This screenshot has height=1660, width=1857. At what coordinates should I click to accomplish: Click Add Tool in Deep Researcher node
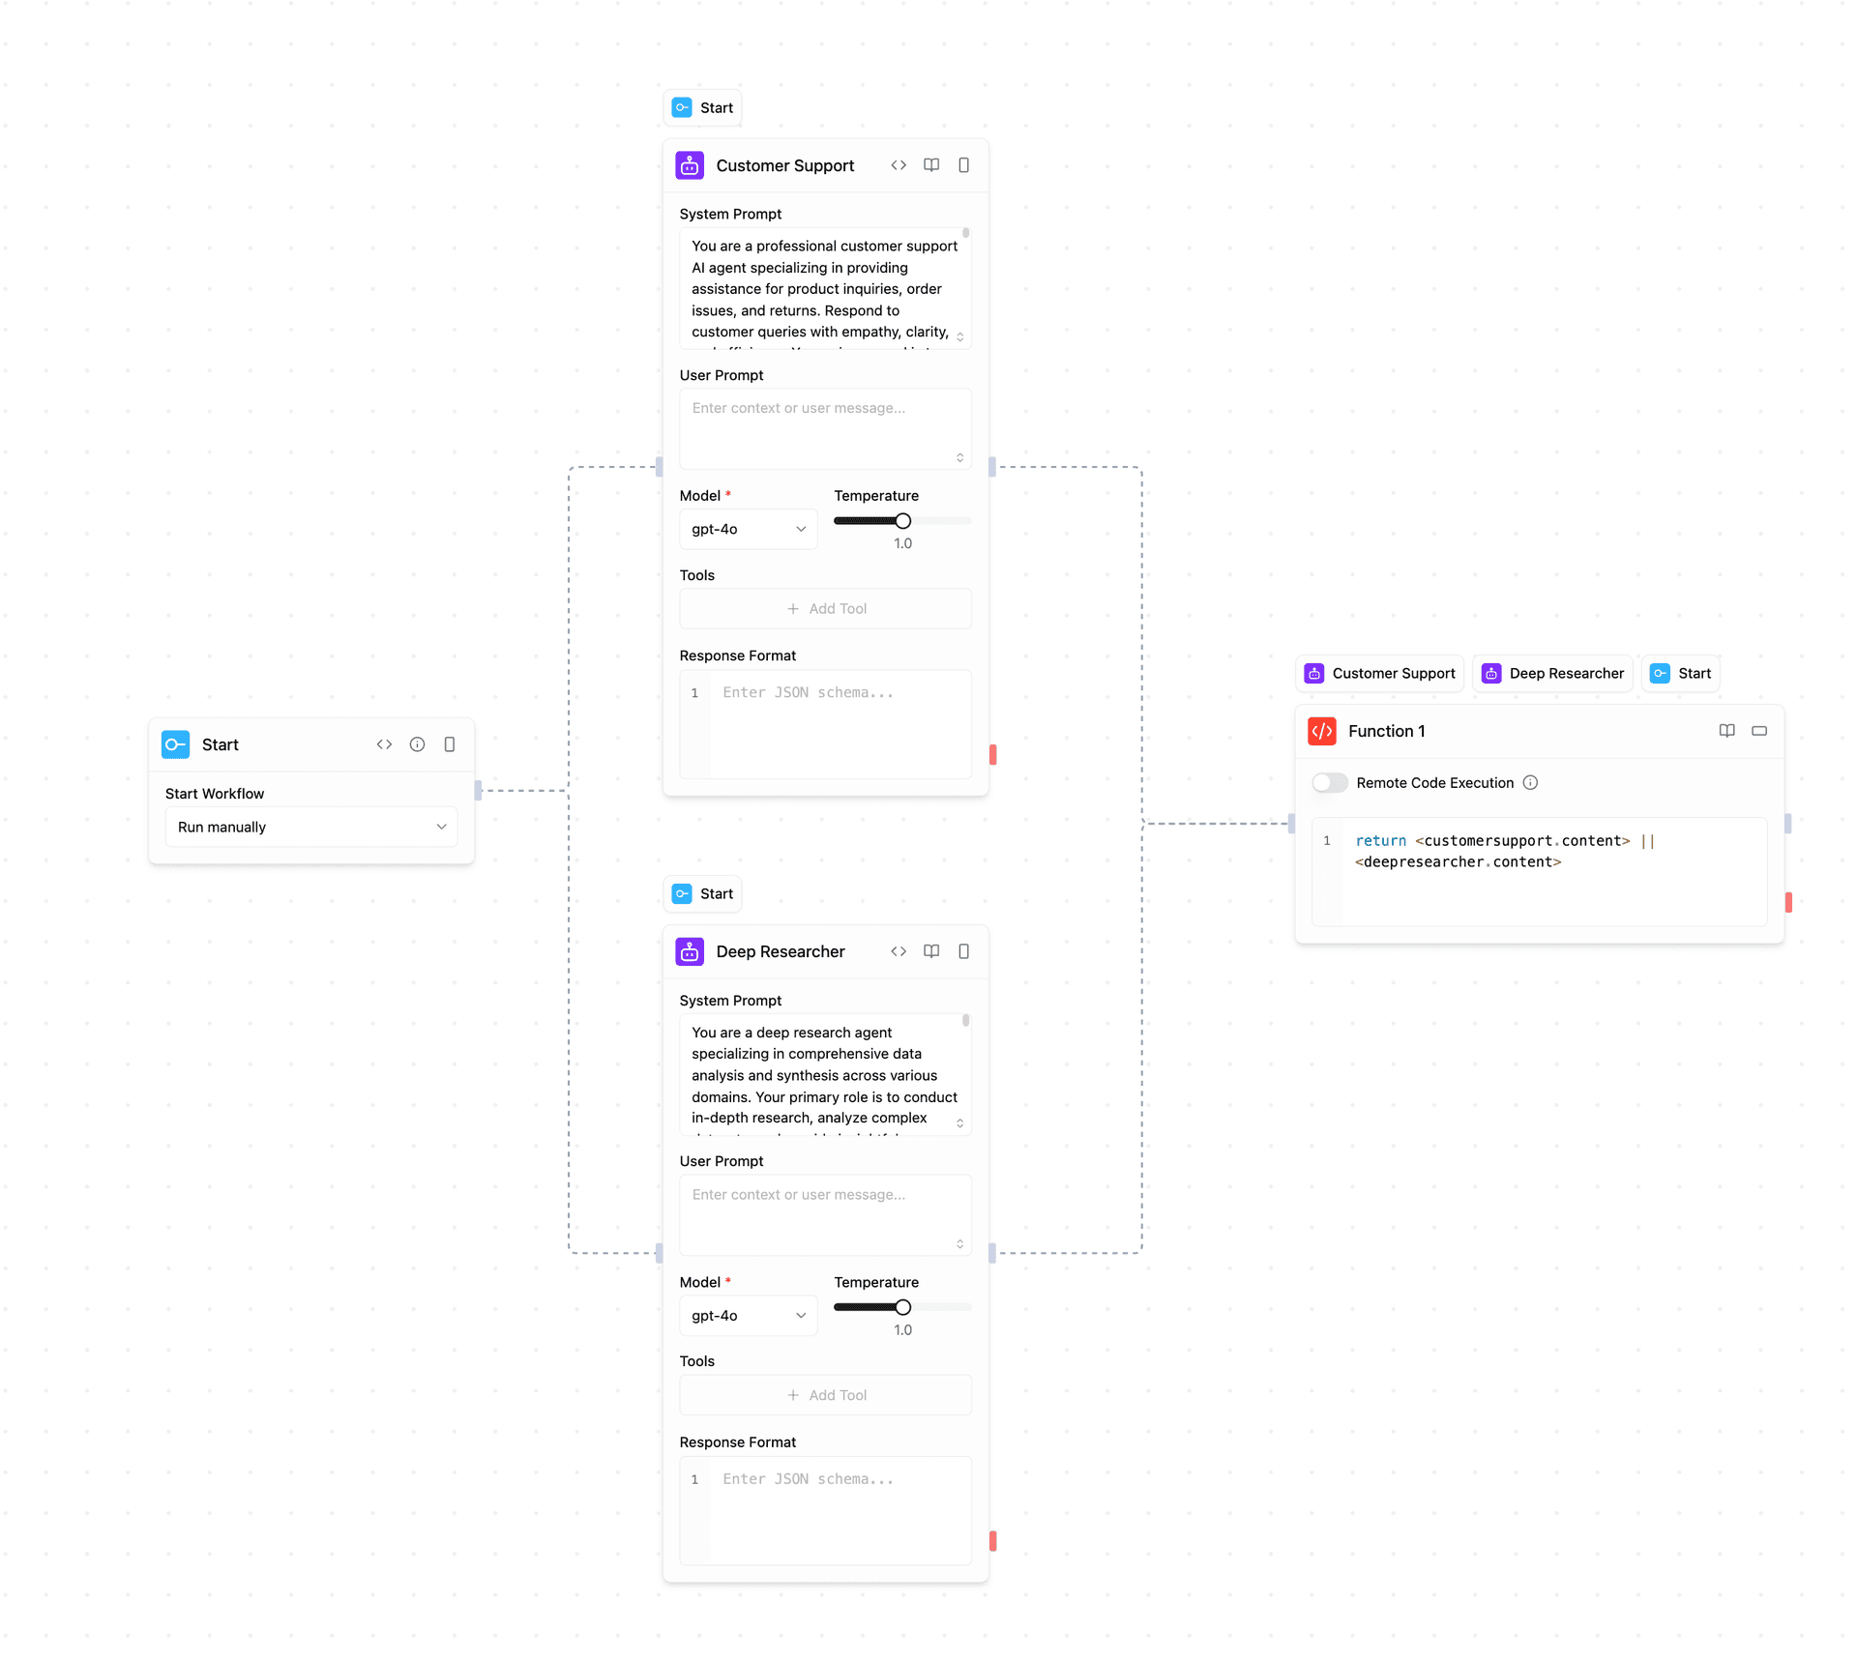click(x=825, y=1394)
